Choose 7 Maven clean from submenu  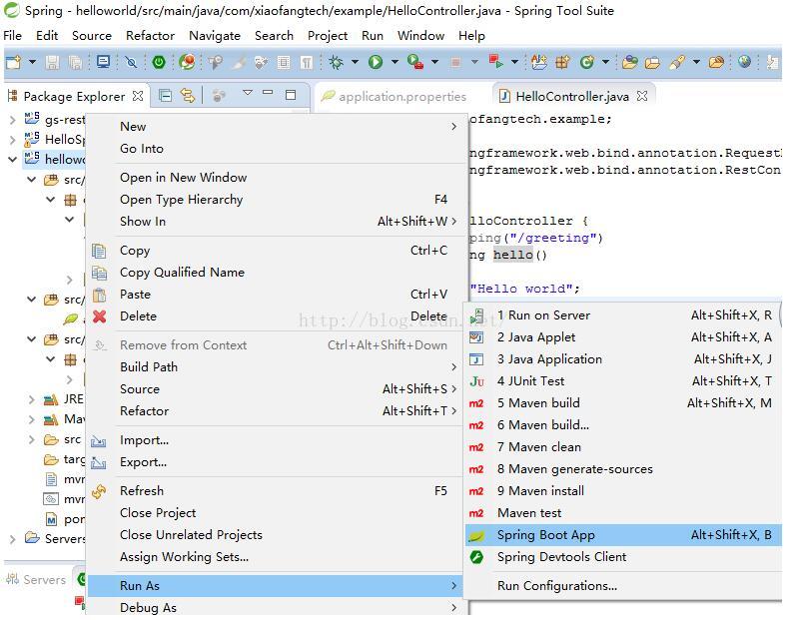622,447
